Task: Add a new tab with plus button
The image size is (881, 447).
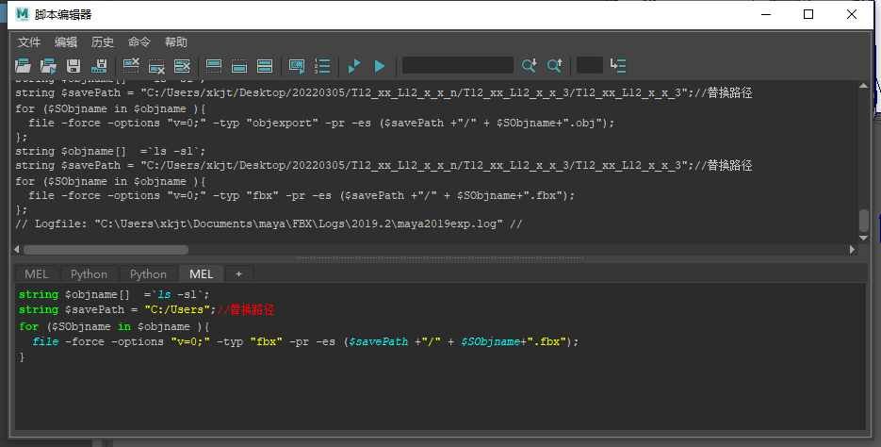Action: coord(238,273)
